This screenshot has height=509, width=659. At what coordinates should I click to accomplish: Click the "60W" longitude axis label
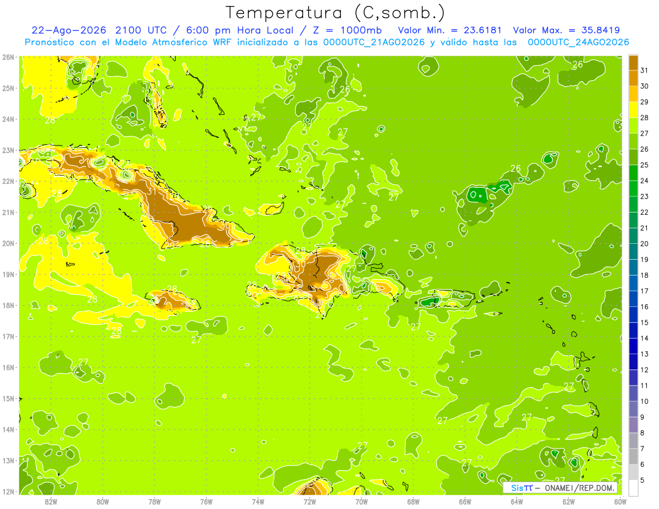[621, 501]
